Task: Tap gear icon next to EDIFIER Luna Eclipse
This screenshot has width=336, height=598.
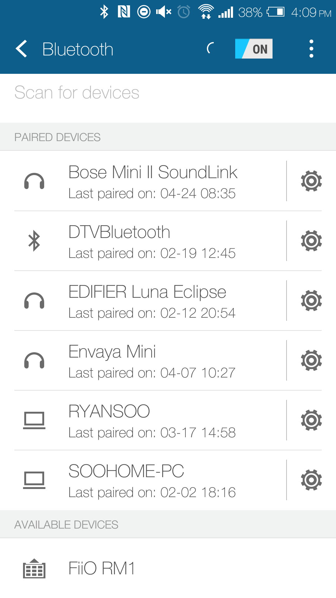Action: (311, 301)
